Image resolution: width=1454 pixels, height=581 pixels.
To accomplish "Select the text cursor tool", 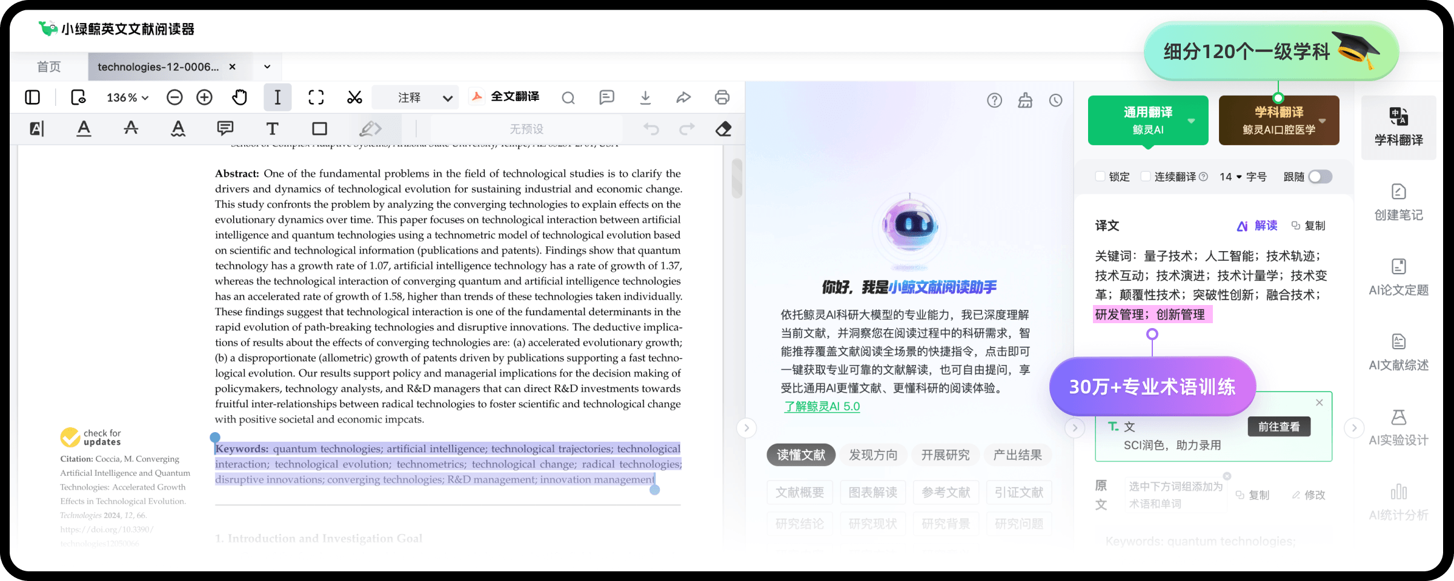I will click(277, 97).
